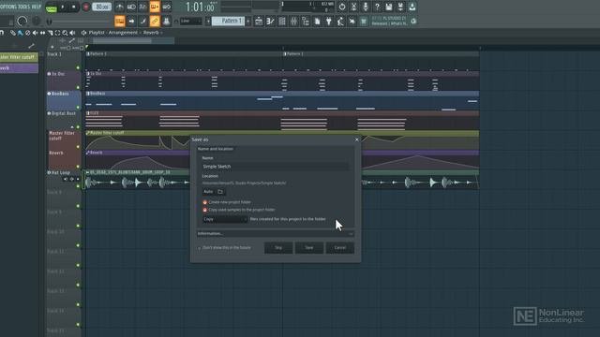
Task: Click the Playlist breadcrumb label
Action: tap(96, 33)
